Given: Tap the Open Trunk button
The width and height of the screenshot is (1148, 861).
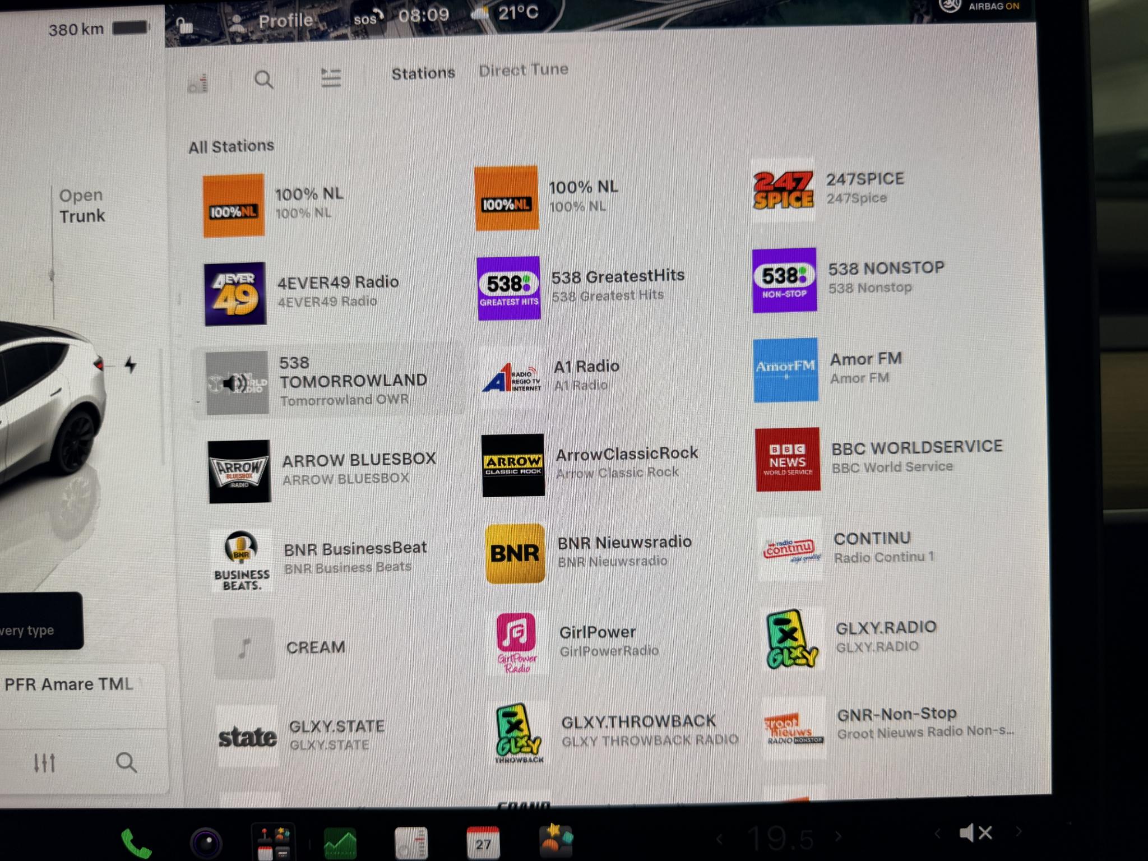Looking at the screenshot, I should (82, 206).
